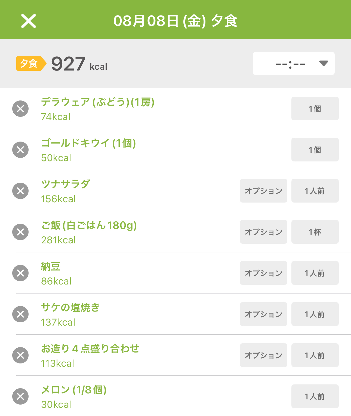
Task: Remove ツナサラダ from the meal
Action: pos(20,191)
